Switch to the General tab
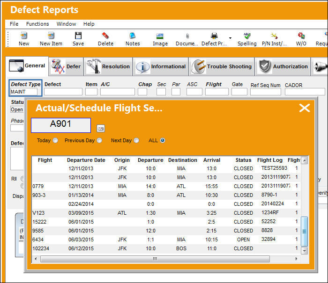The image size is (328, 283). (27, 66)
